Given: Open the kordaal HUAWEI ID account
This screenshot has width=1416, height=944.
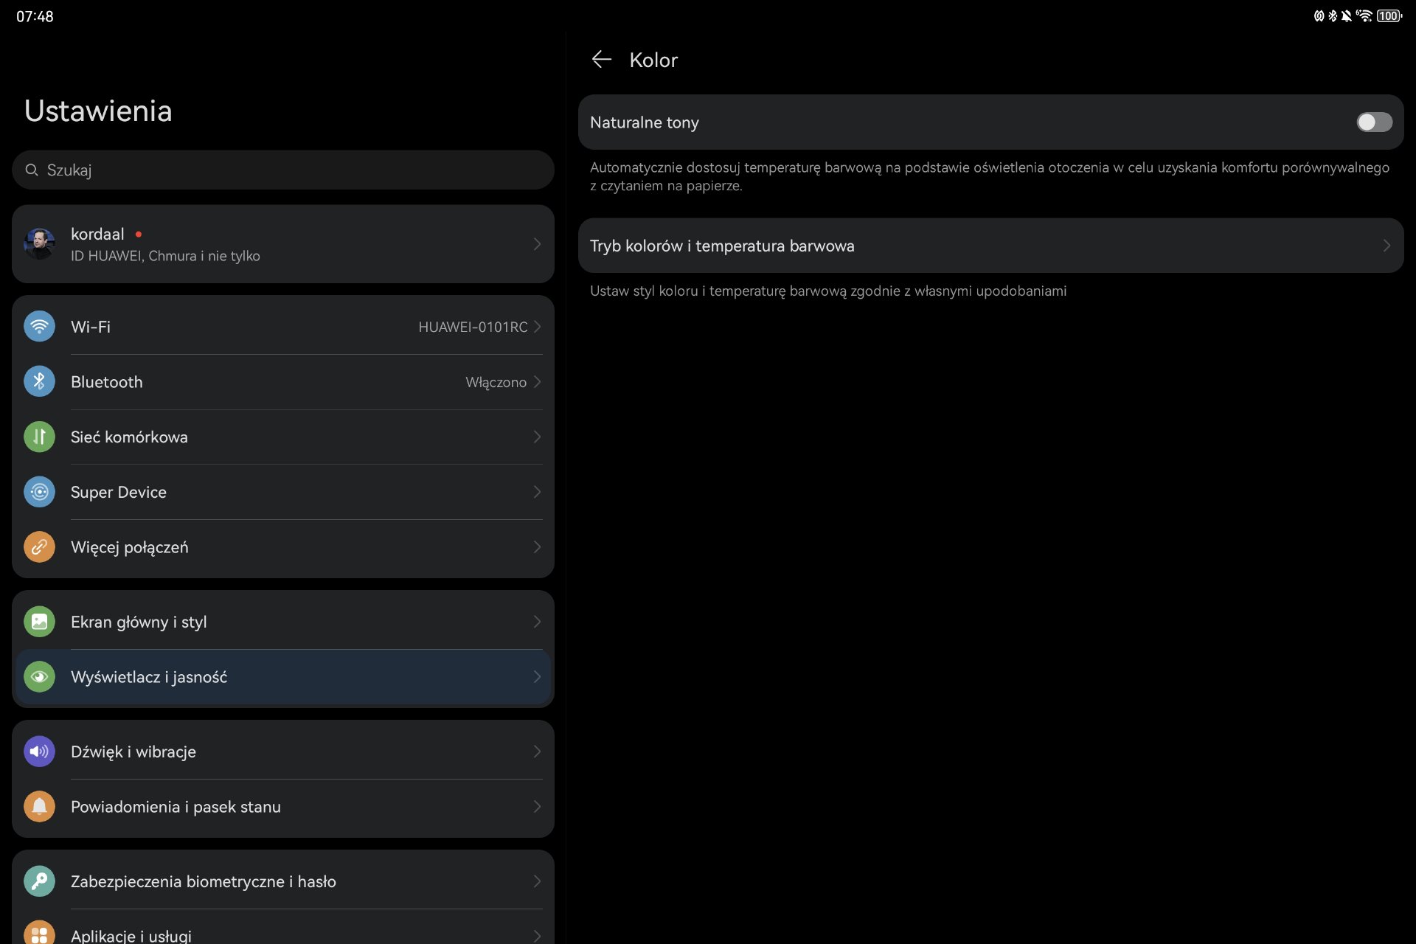Looking at the screenshot, I should 283,244.
